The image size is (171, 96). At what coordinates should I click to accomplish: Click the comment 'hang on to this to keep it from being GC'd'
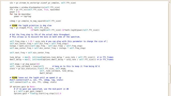click(76, 66)
